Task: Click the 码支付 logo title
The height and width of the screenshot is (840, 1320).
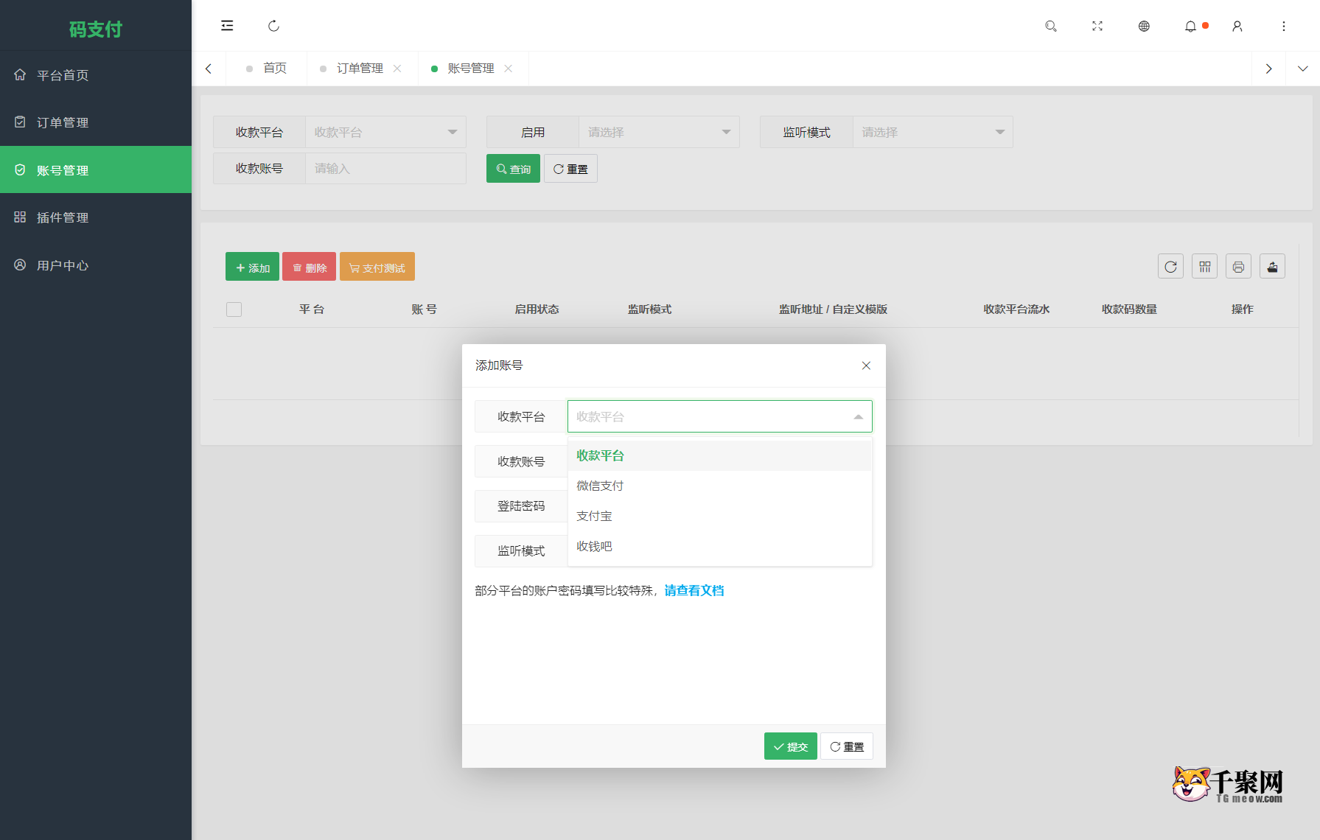Action: pyautogui.click(x=96, y=29)
